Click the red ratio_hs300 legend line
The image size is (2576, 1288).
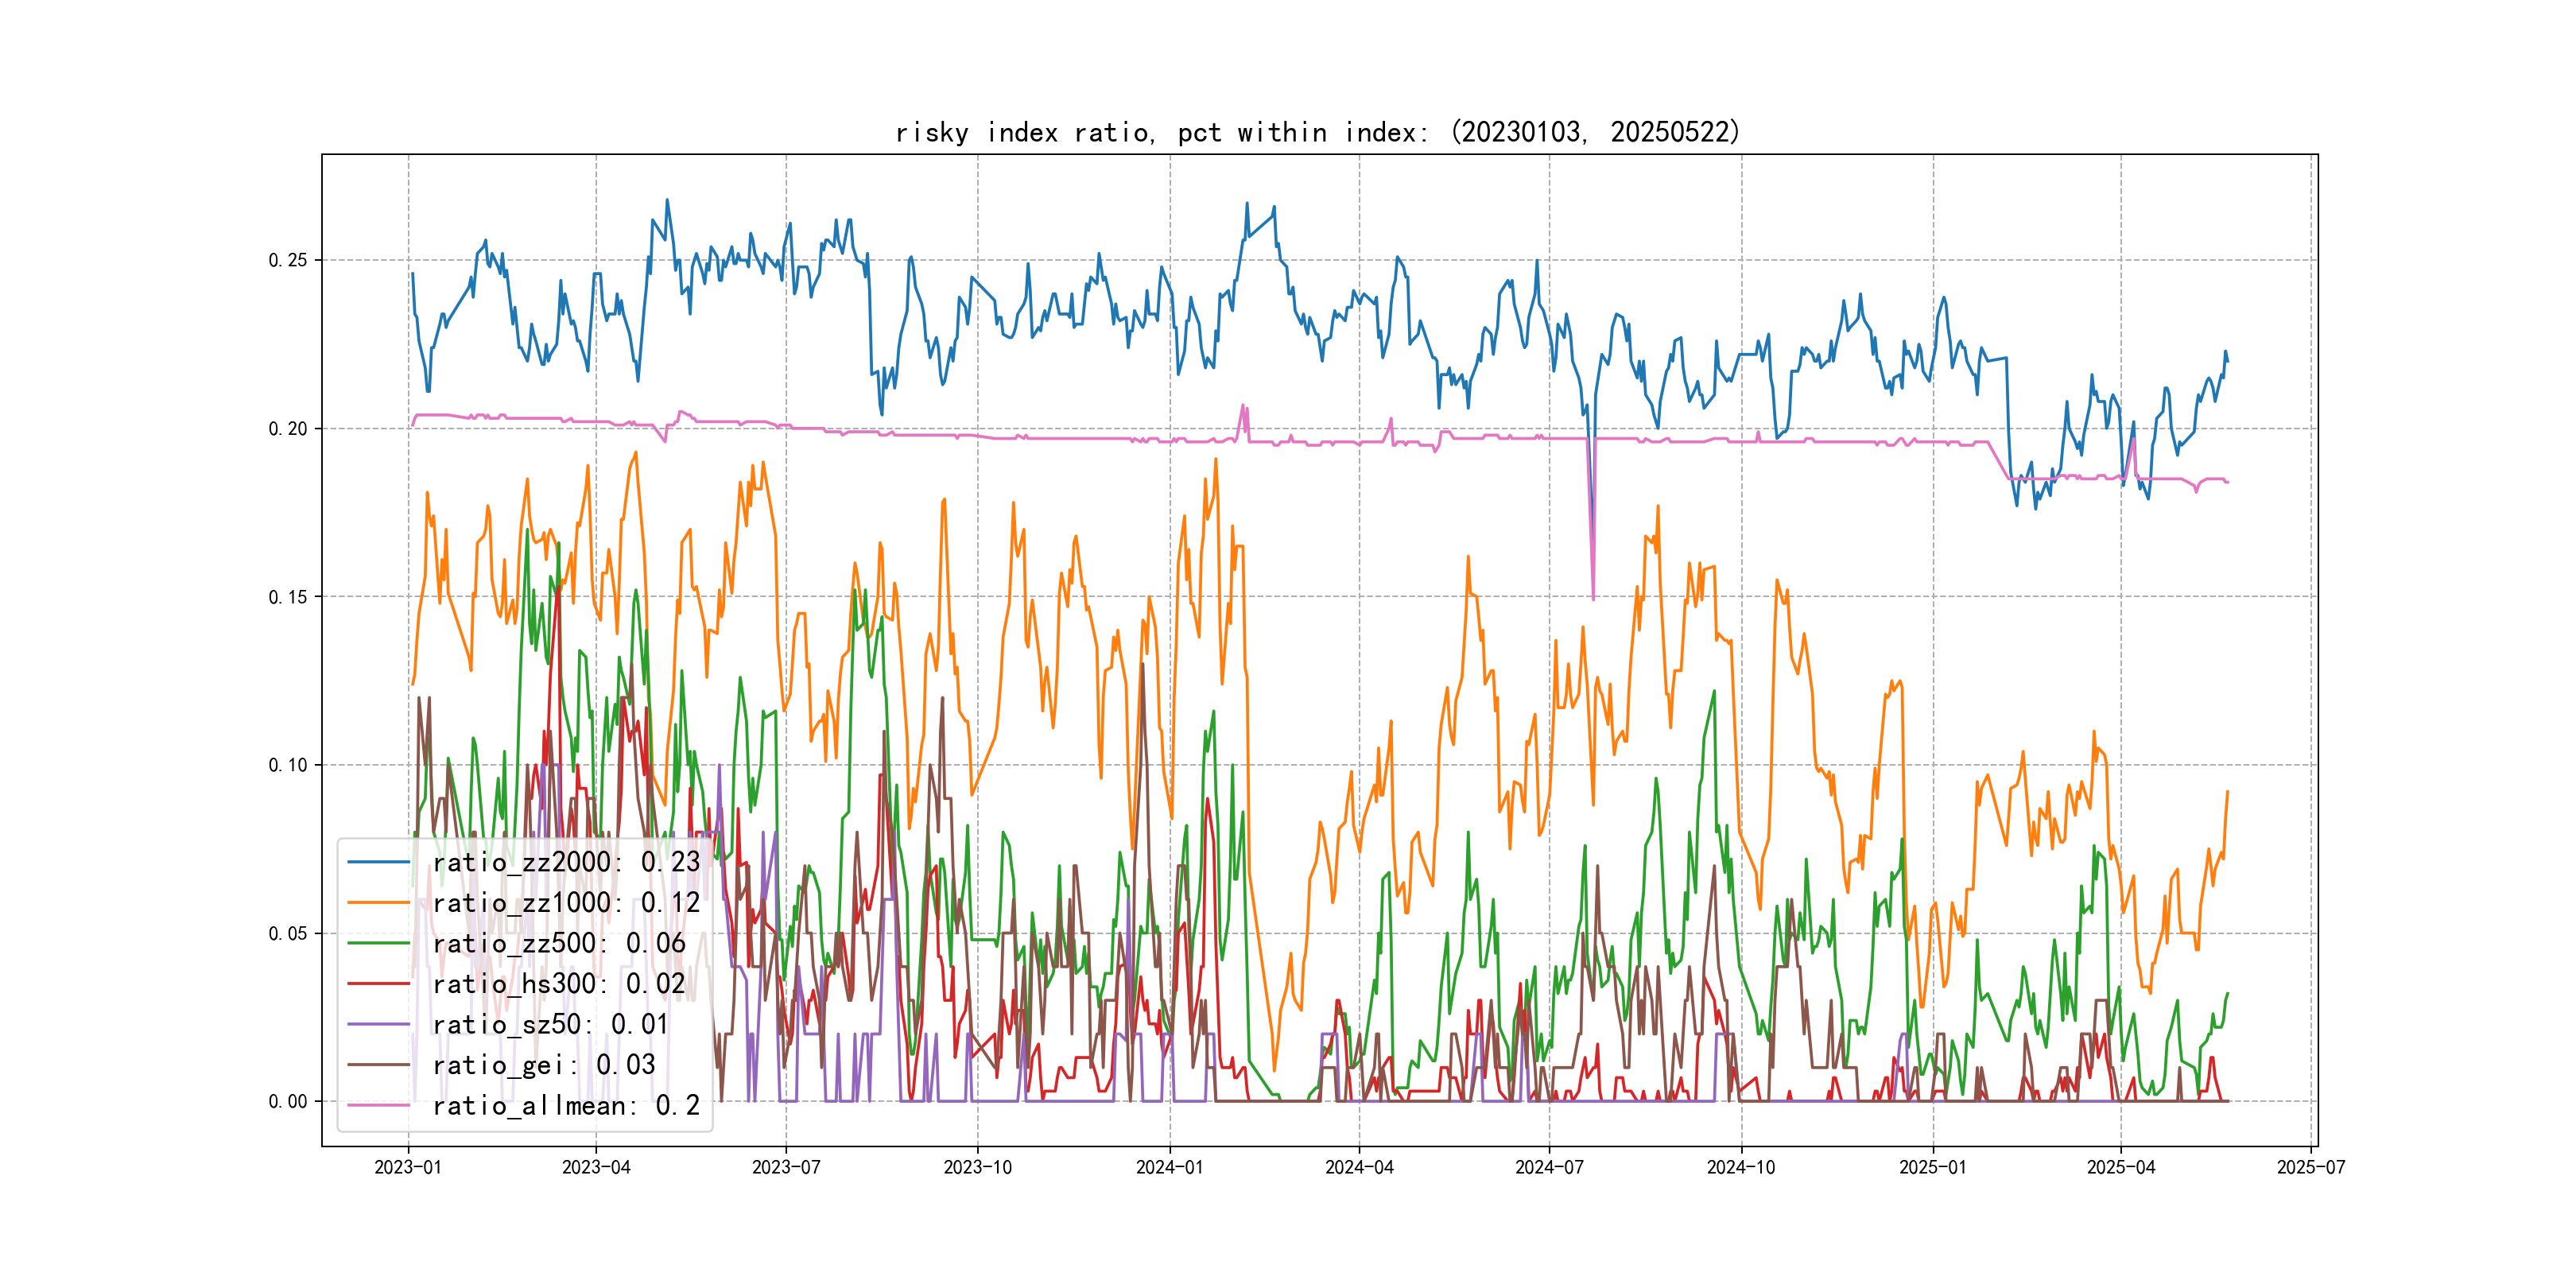click(378, 984)
